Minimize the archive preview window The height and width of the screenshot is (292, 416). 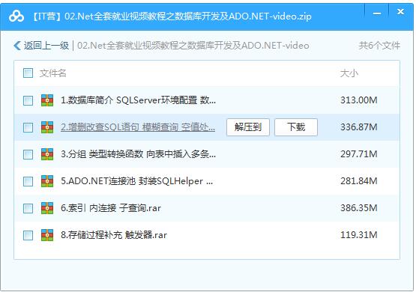377,13
